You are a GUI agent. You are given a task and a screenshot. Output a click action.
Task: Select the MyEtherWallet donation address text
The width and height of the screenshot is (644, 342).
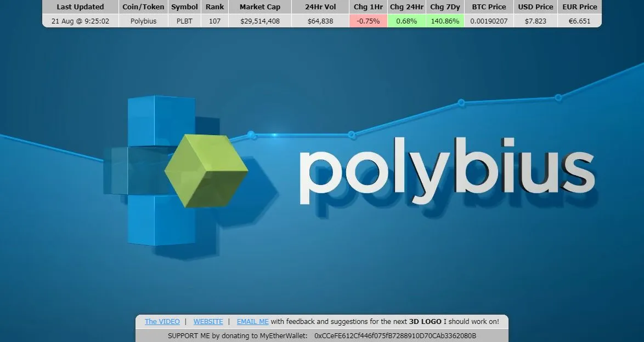click(395, 336)
